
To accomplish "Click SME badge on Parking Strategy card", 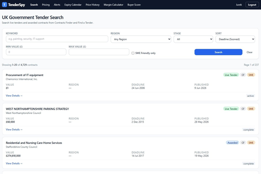I will [251, 109].
